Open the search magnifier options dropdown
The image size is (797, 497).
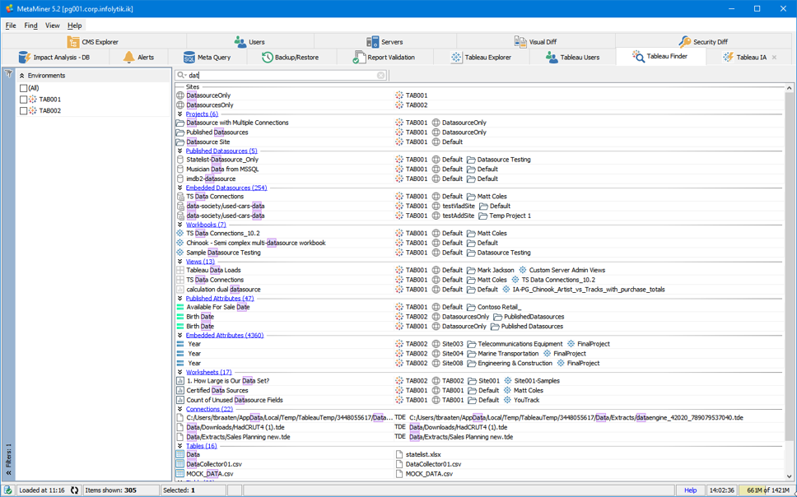pyautogui.click(x=181, y=75)
